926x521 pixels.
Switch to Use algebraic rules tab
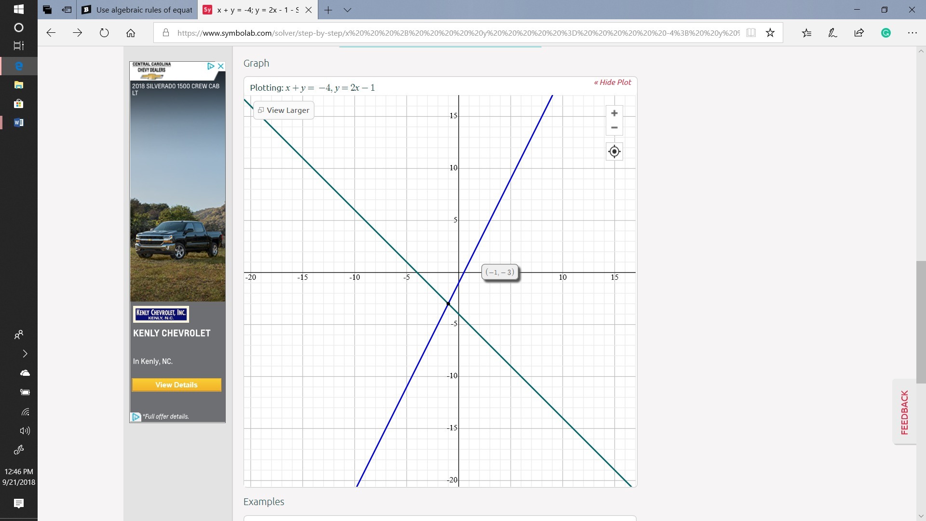tap(137, 10)
